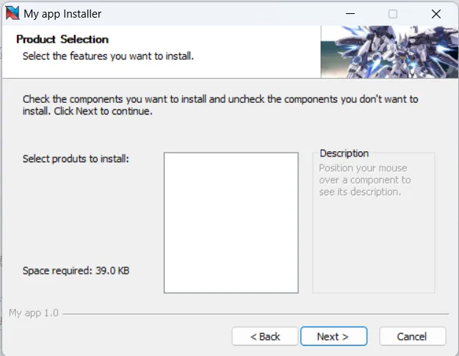Click the Description group box title
Screen dimensions: 459x356
pyautogui.click(x=344, y=153)
